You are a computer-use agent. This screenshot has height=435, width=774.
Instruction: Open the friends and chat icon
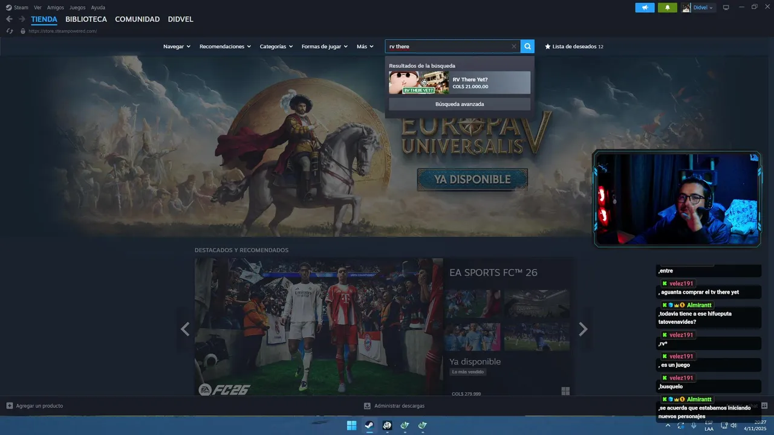(764, 406)
